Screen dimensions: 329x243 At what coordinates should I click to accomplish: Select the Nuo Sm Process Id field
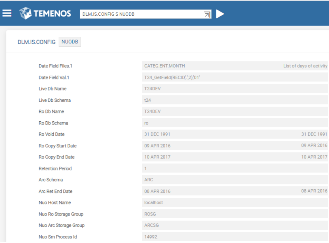[235, 236]
